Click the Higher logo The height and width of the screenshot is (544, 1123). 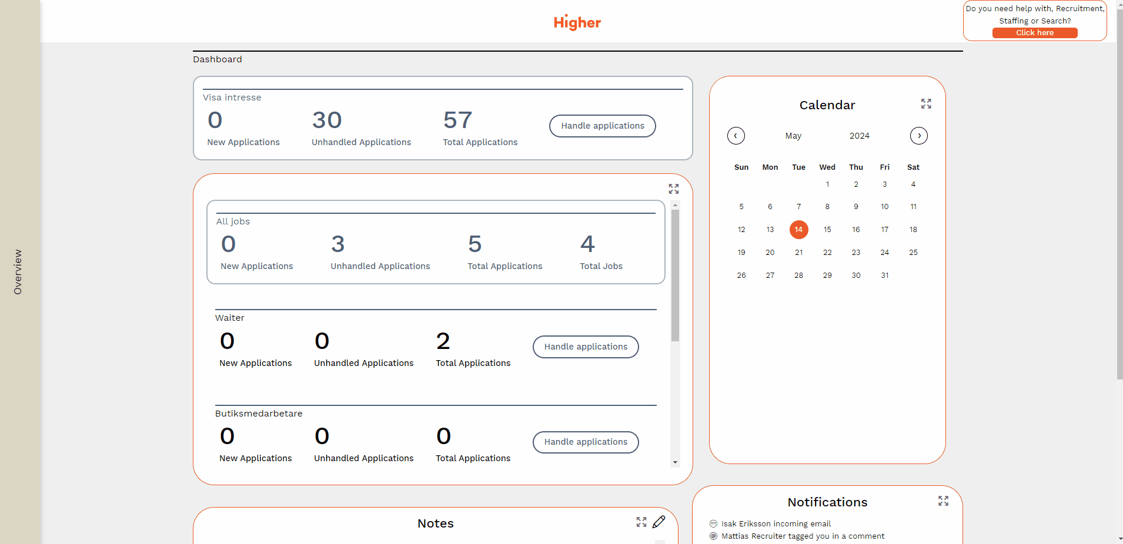(x=577, y=22)
